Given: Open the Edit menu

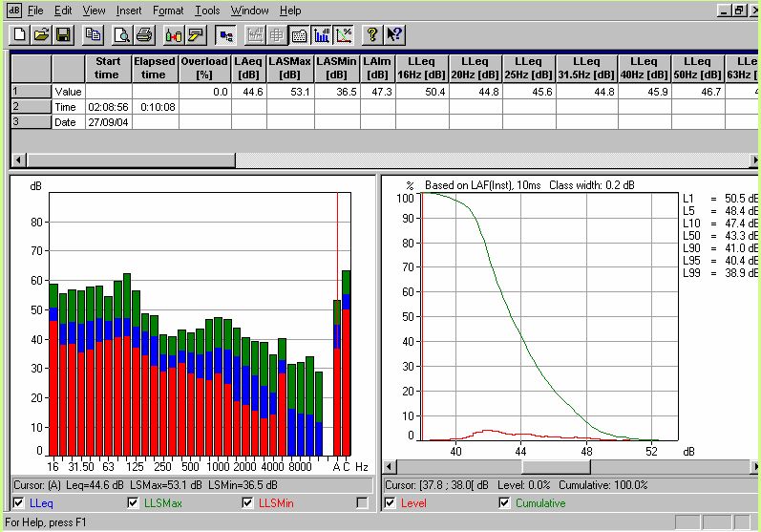Looking at the screenshot, I should click(x=63, y=11).
